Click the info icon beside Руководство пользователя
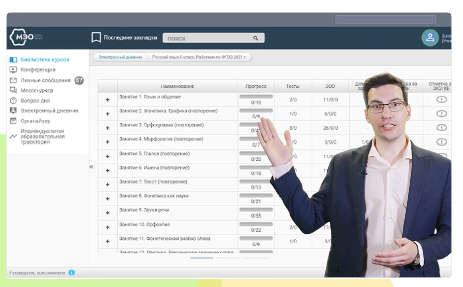The image size is (463, 287). 71,273
